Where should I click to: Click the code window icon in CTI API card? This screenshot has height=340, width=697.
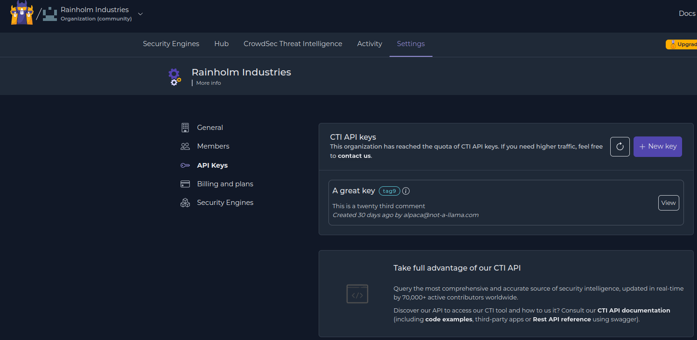[357, 294]
